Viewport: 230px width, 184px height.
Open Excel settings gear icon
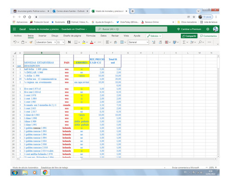pos(208,29)
